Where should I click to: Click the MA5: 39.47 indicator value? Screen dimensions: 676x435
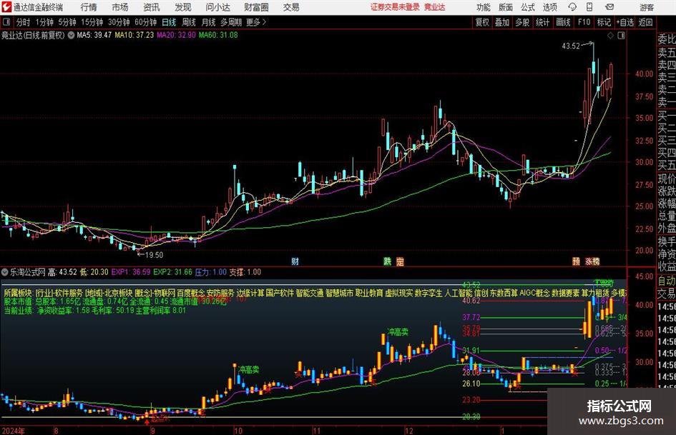(94, 35)
